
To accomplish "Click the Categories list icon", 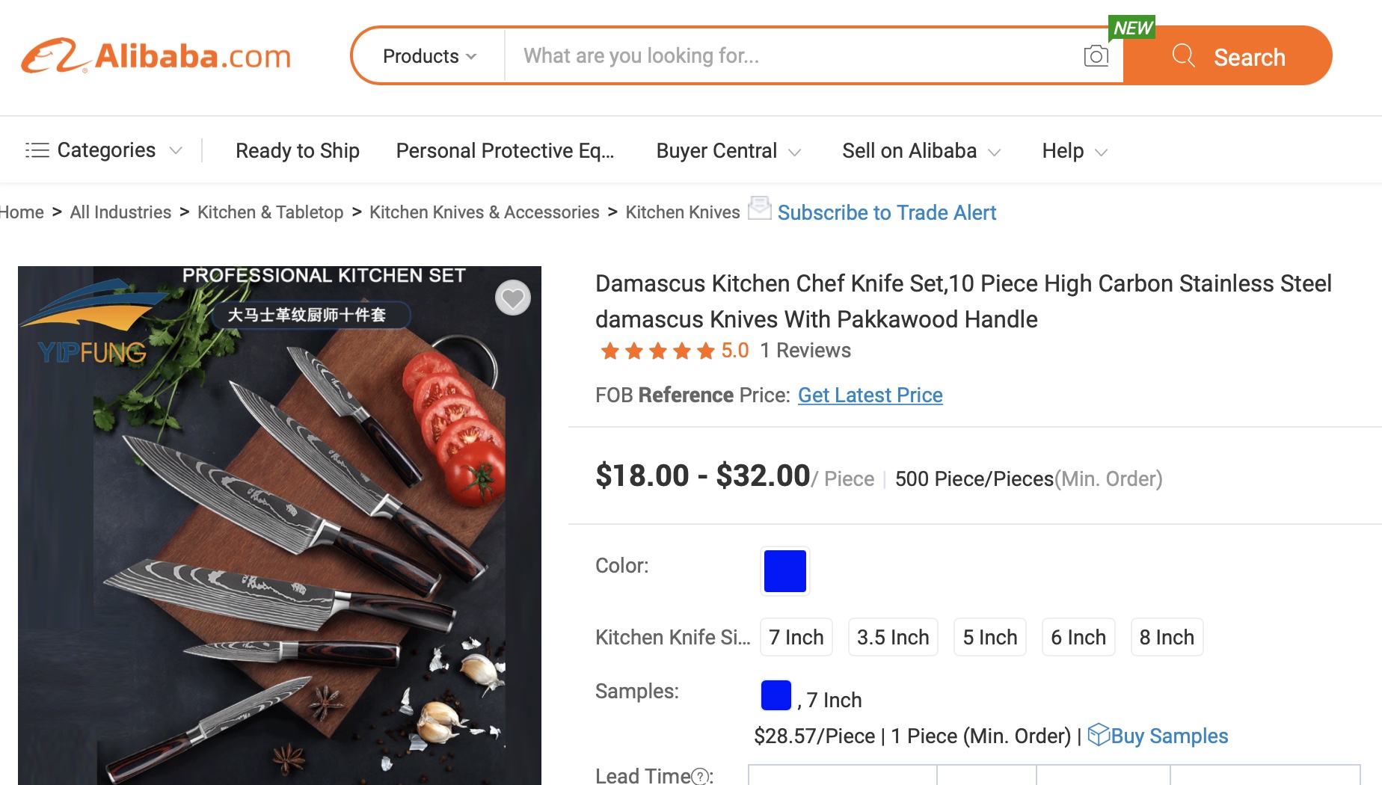I will tap(37, 150).
